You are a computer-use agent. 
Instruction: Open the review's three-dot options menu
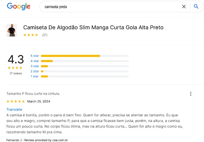(191, 94)
